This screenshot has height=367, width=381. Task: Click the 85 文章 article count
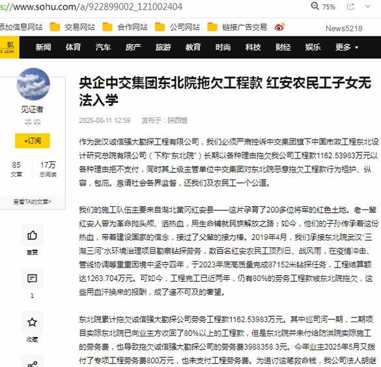[16, 169]
